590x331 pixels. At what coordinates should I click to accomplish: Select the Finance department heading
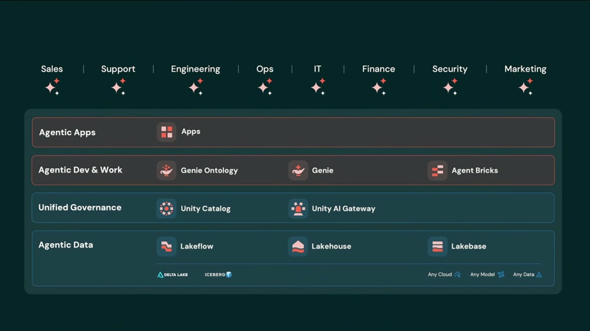click(x=379, y=69)
